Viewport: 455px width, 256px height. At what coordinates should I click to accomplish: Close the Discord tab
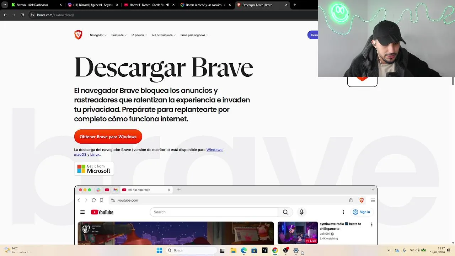click(117, 5)
